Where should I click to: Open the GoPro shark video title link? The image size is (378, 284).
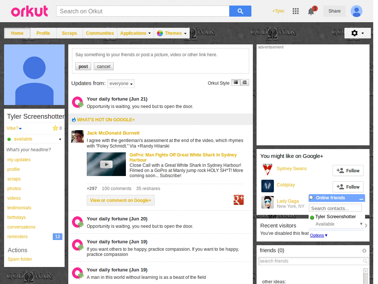pyautogui.click(x=183, y=158)
